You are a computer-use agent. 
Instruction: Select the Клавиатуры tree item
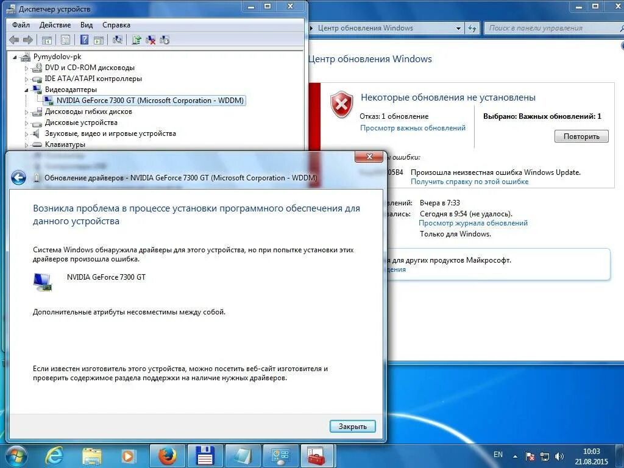point(65,144)
